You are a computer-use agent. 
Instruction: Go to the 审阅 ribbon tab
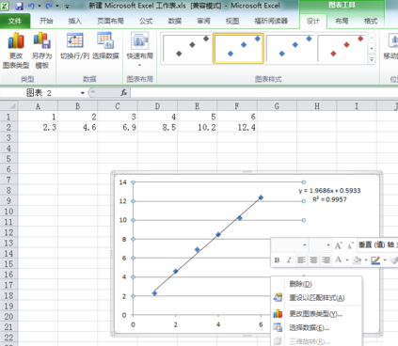[x=203, y=21]
